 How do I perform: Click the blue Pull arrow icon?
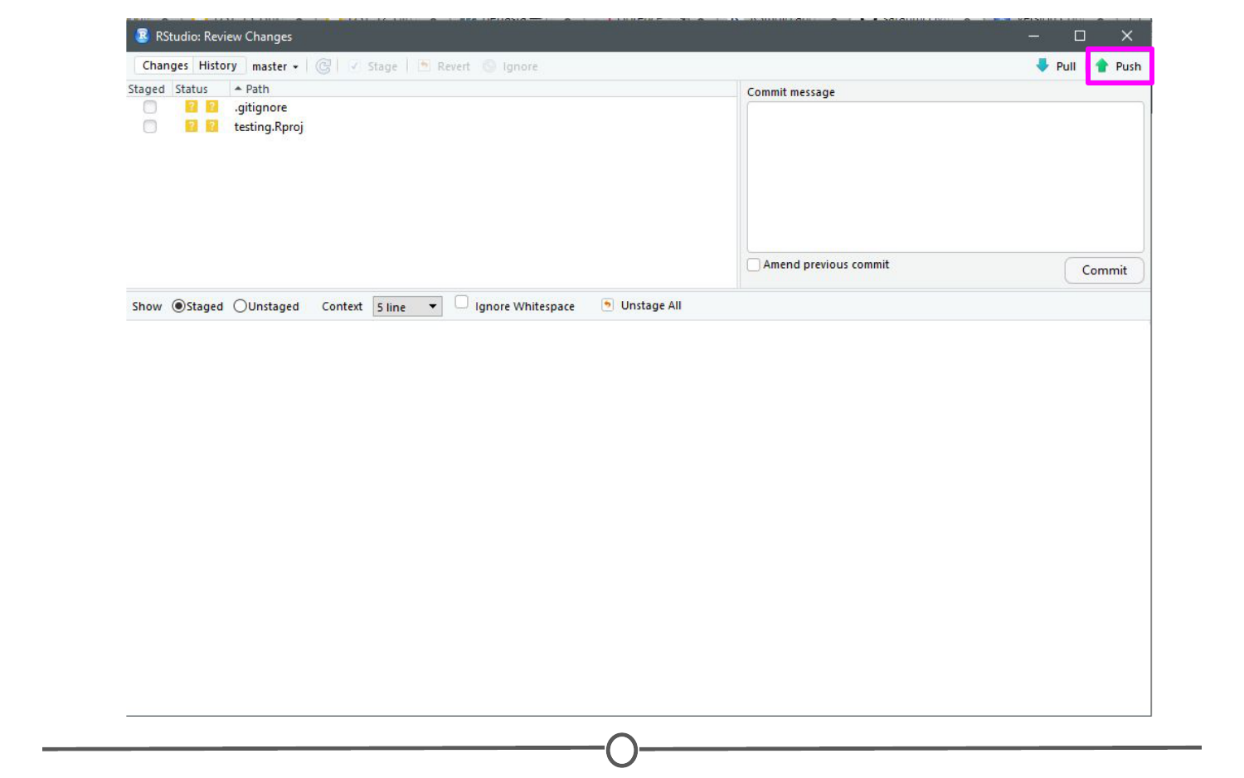click(x=1042, y=66)
